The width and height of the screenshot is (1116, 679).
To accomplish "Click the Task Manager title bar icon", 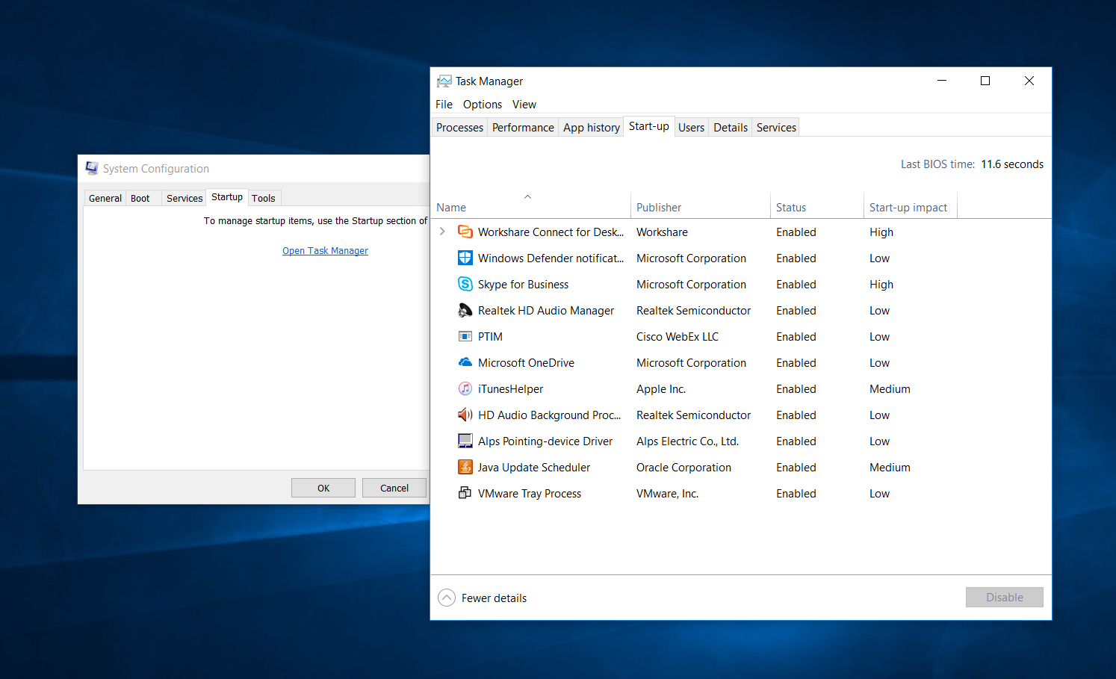I will point(444,81).
